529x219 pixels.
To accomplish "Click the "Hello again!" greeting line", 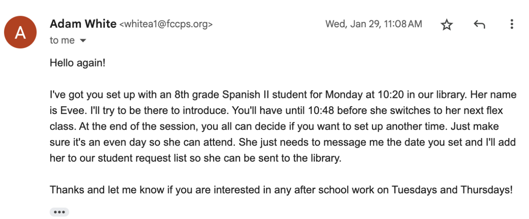I will coord(78,63).
